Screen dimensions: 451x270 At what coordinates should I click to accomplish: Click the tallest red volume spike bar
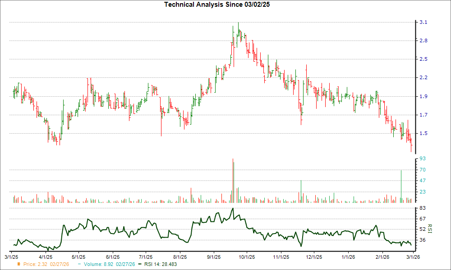coord(233,180)
